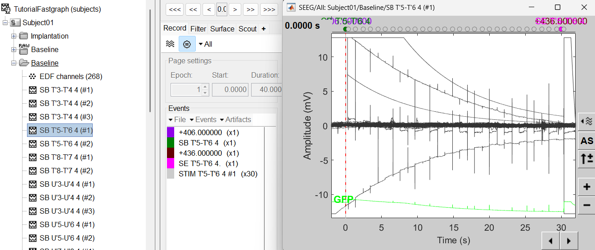Switch to the Filter tab
595x250 pixels.
tap(198, 29)
